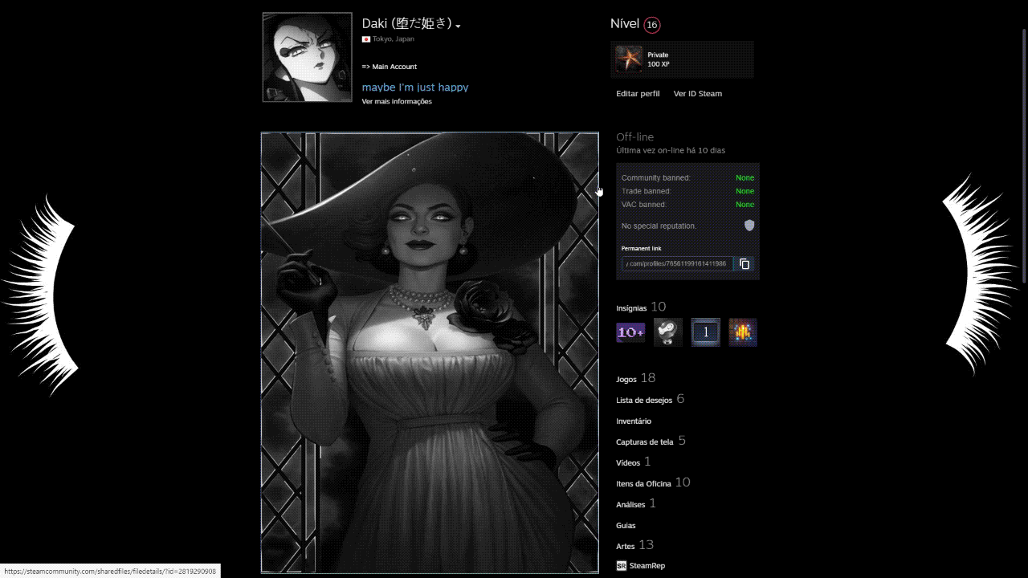Click 'Última vez on-line há 10 dias' text
1028x578 pixels.
pos(671,151)
